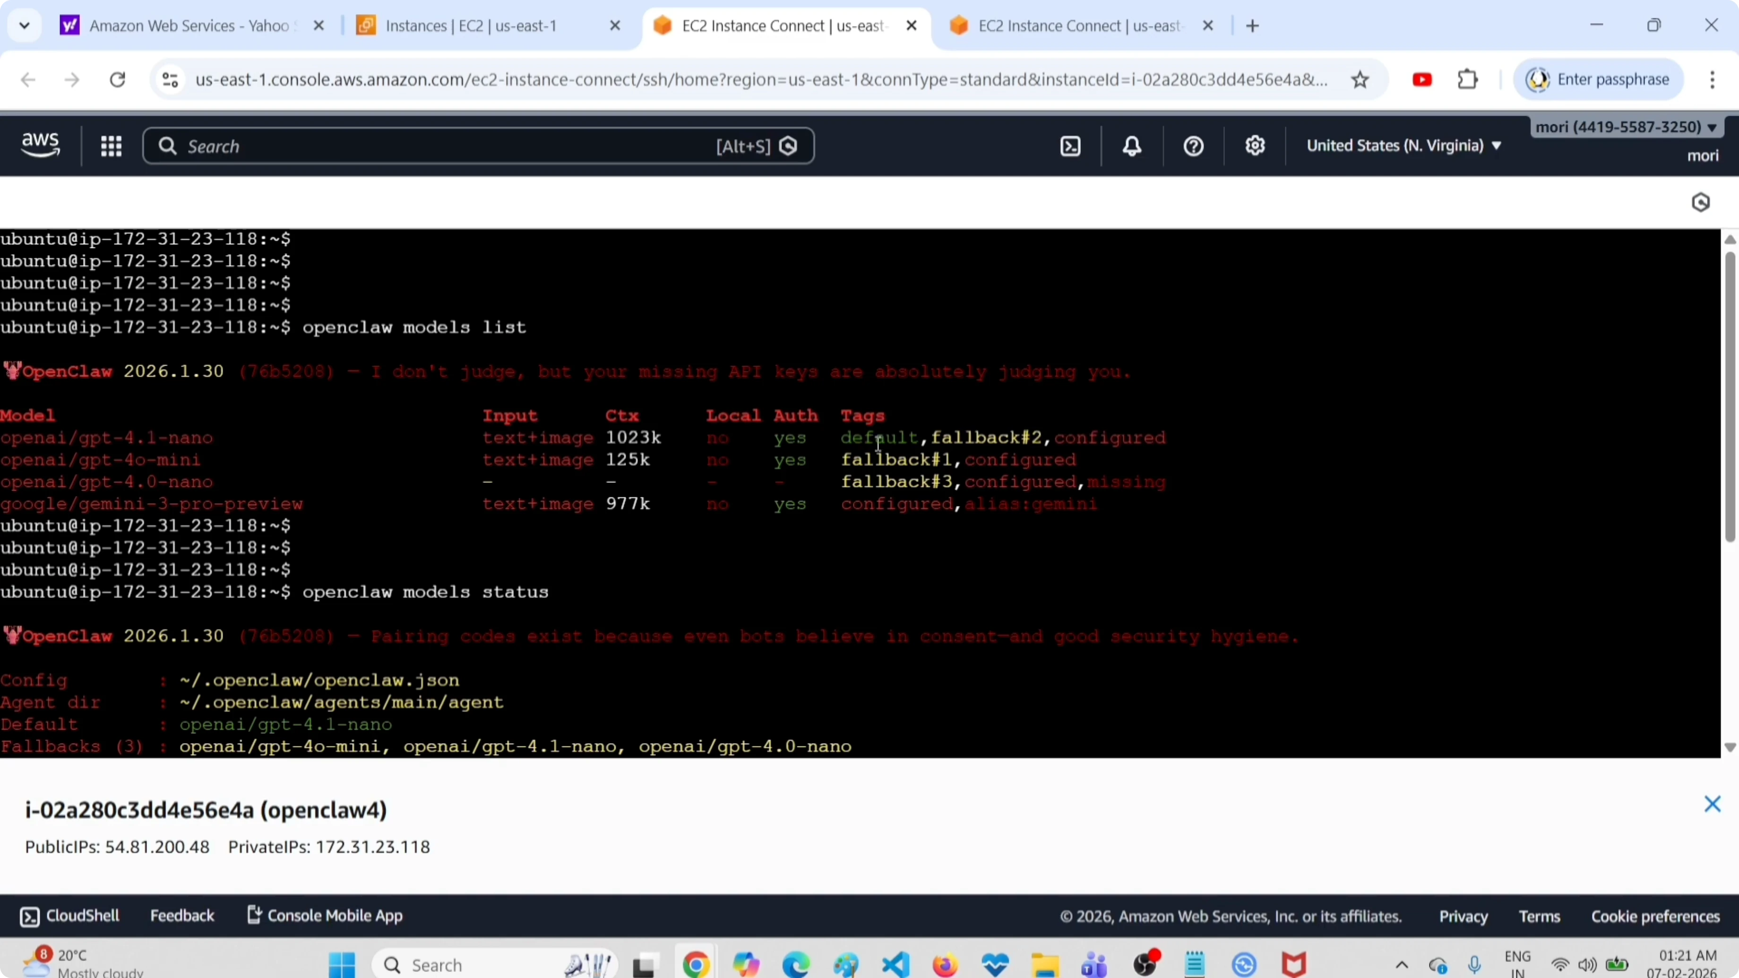Click the site information icon in the address bar
Viewport: 1739px width, 978px height.
click(170, 79)
